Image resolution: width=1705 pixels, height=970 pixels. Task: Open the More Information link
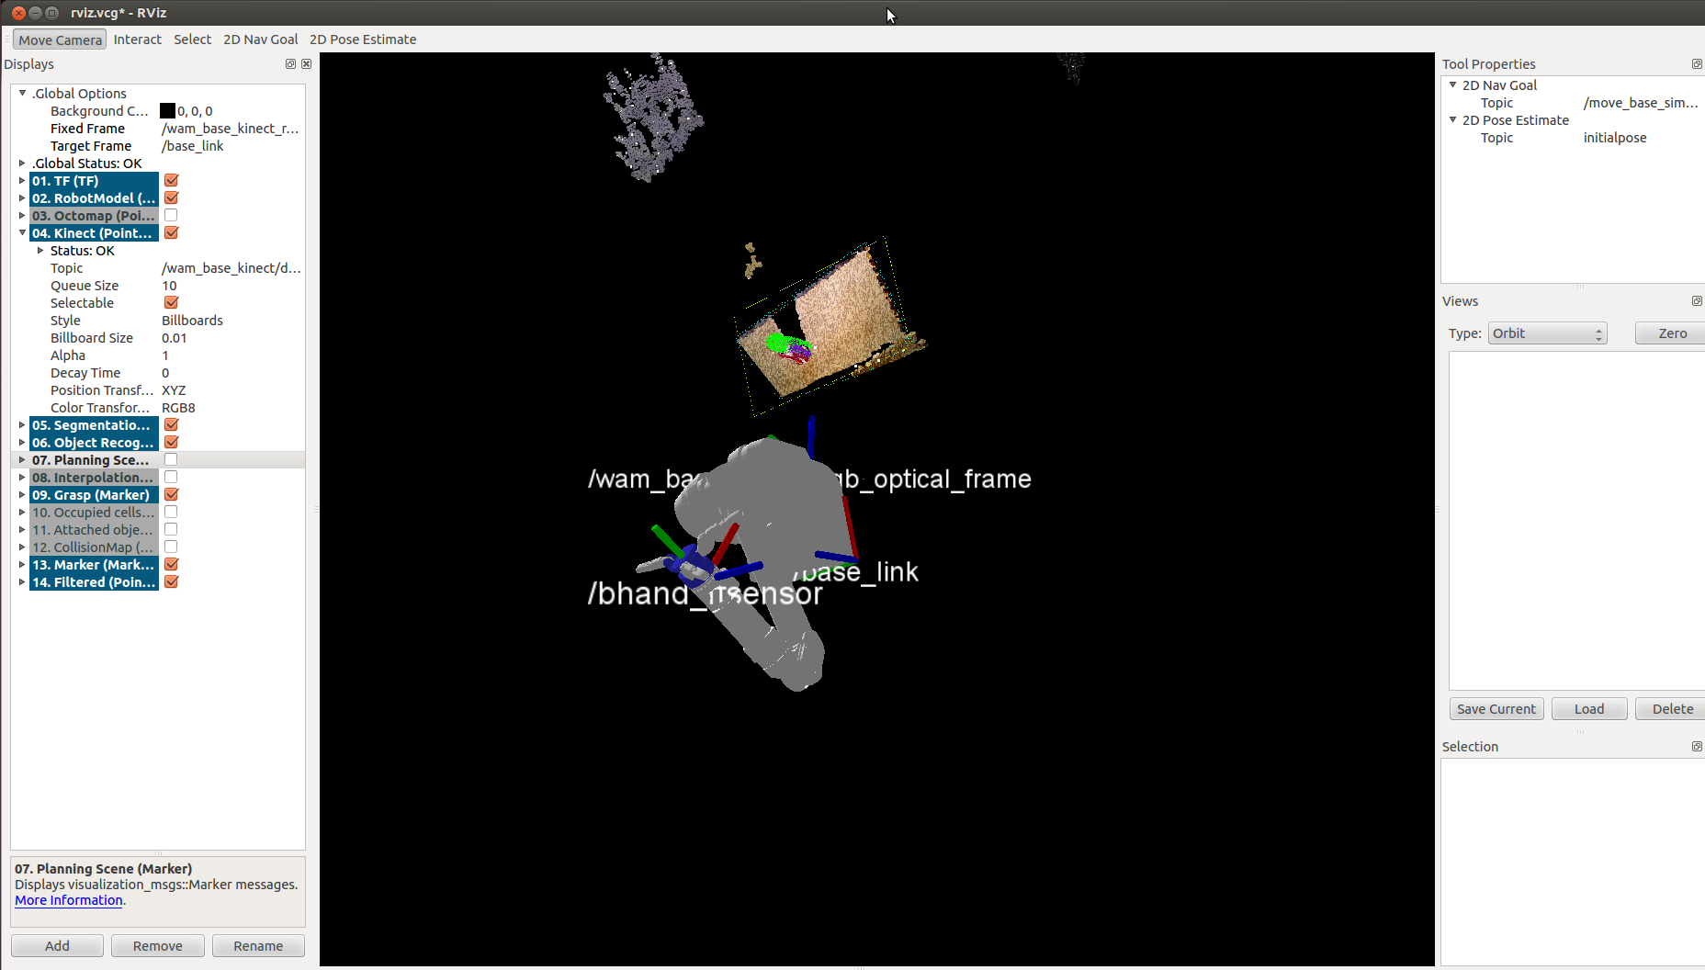[x=69, y=901]
